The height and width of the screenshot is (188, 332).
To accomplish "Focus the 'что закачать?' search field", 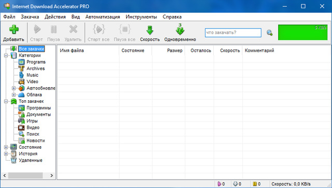I will (x=233, y=33).
